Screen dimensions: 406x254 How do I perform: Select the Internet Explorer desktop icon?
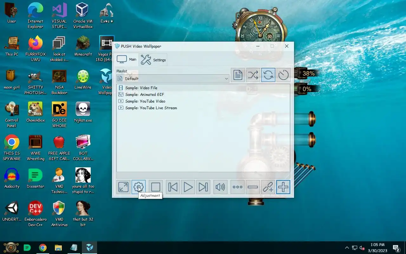click(35, 16)
